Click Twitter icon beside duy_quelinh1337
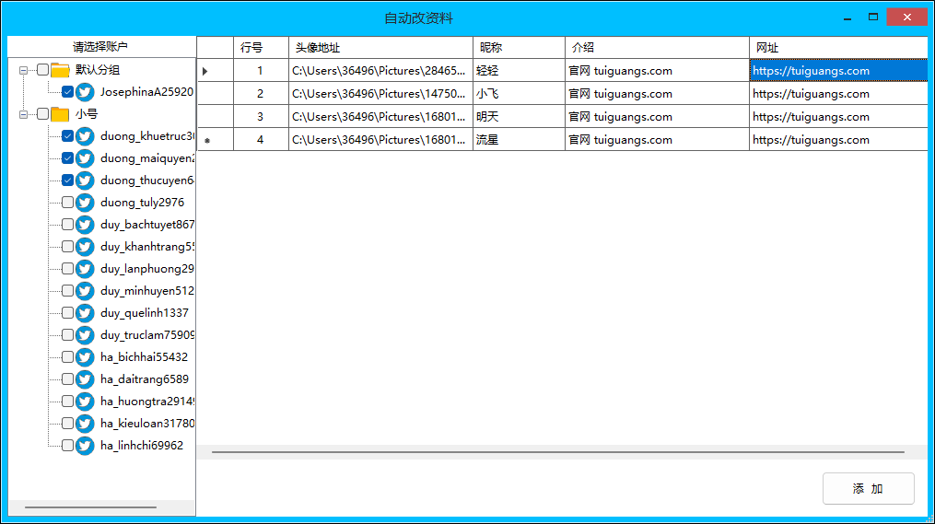 coord(85,313)
